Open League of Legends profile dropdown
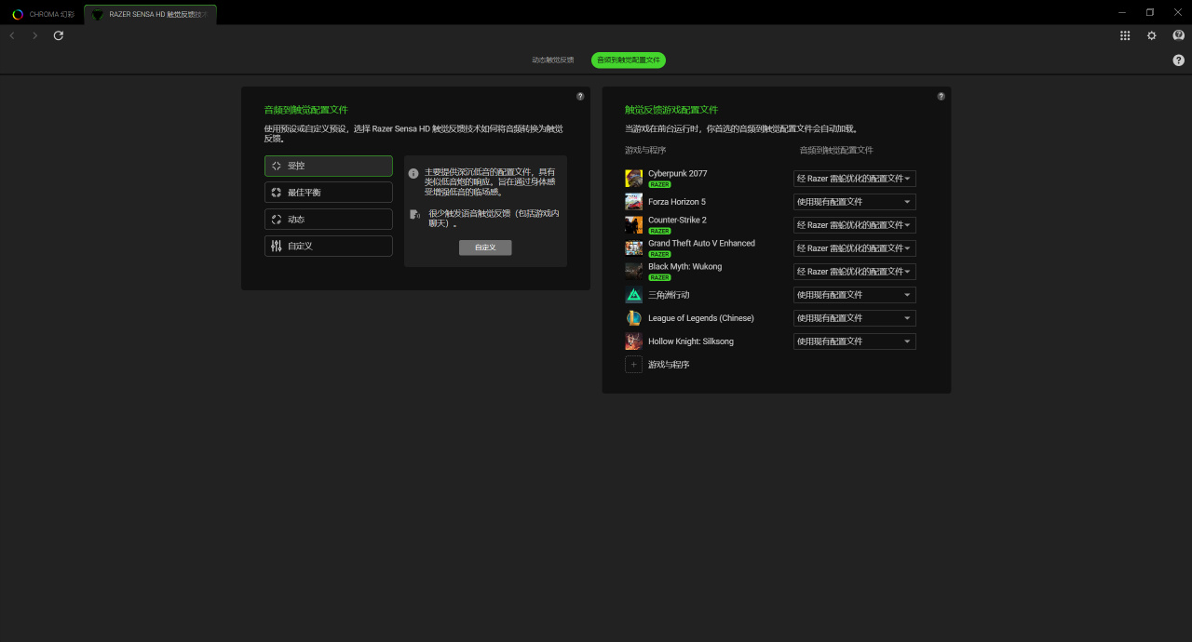The image size is (1192, 642). [854, 318]
